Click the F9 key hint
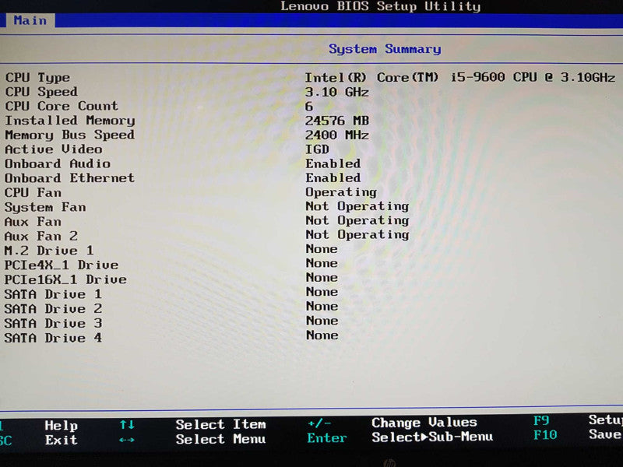 541,420
